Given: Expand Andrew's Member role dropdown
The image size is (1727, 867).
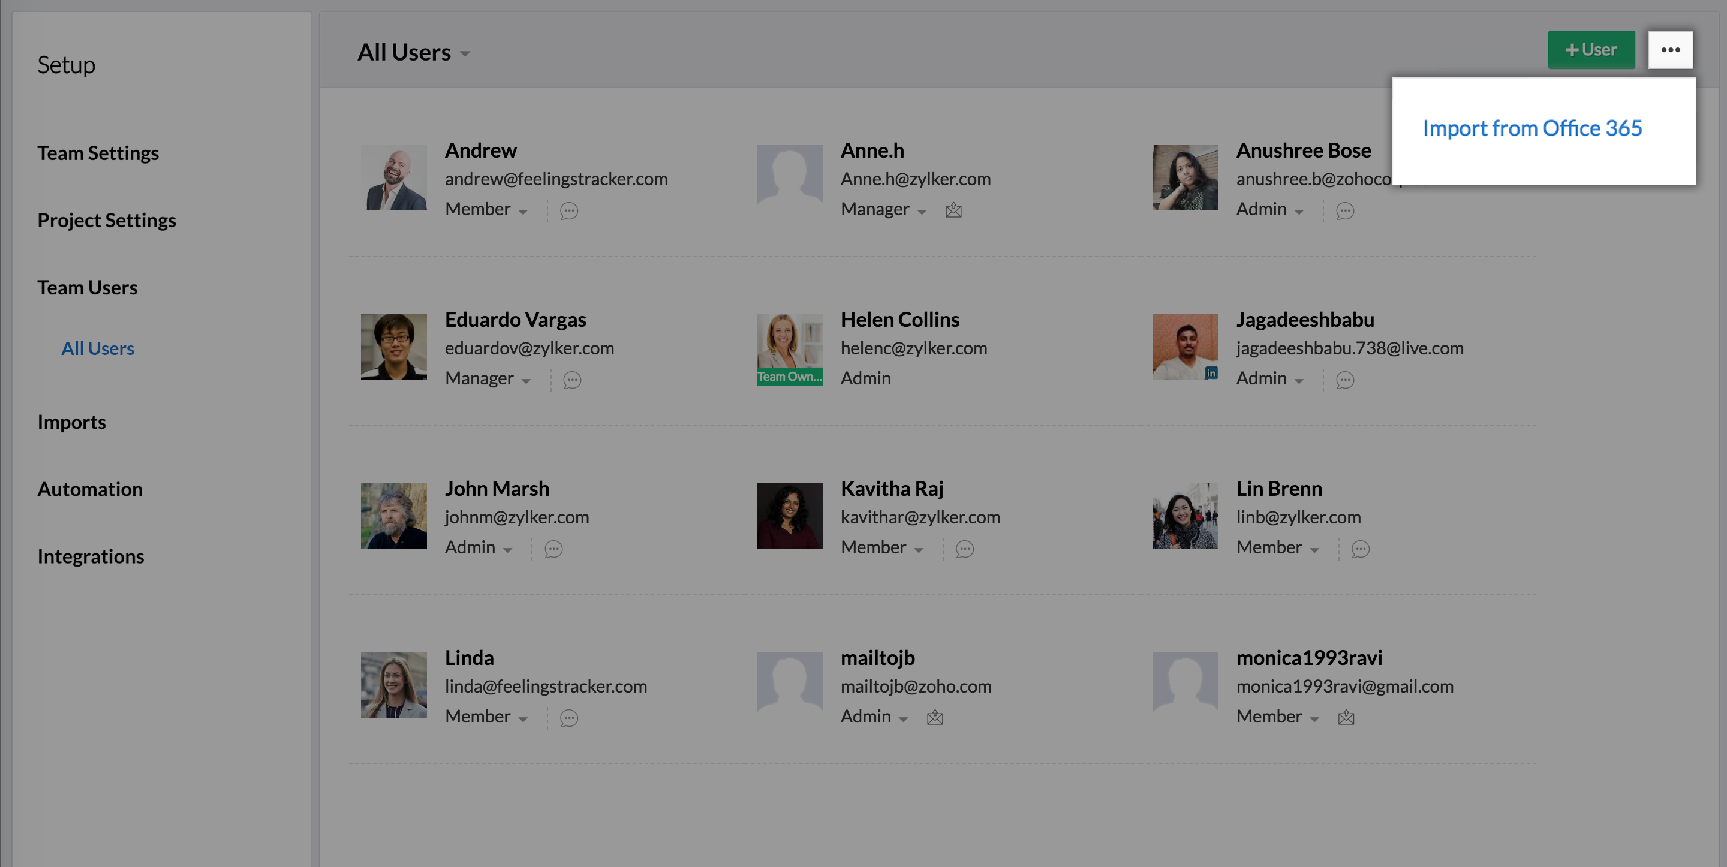Looking at the screenshot, I should click(x=486, y=210).
